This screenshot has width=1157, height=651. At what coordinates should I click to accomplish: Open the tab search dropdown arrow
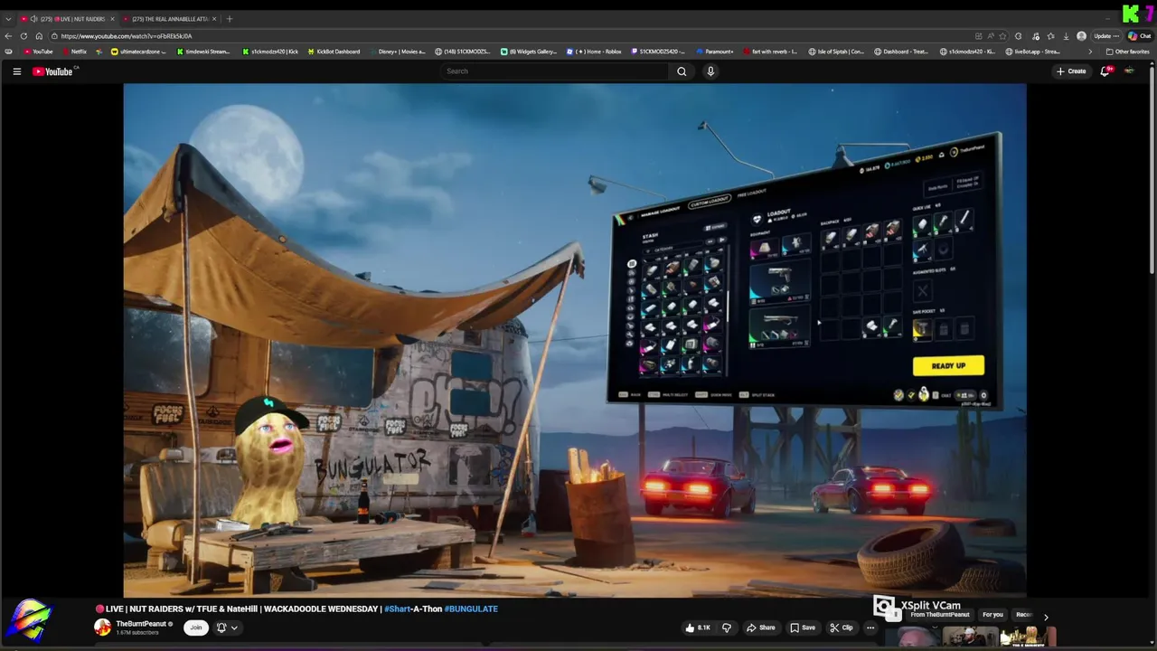pyautogui.click(x=8, y=19)
